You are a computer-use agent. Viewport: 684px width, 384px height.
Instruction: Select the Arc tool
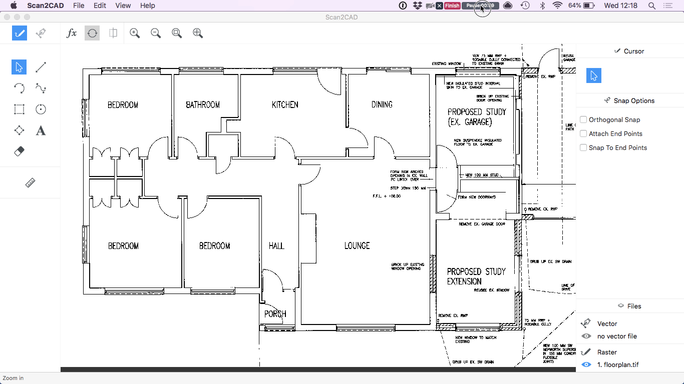pos(19,88)
